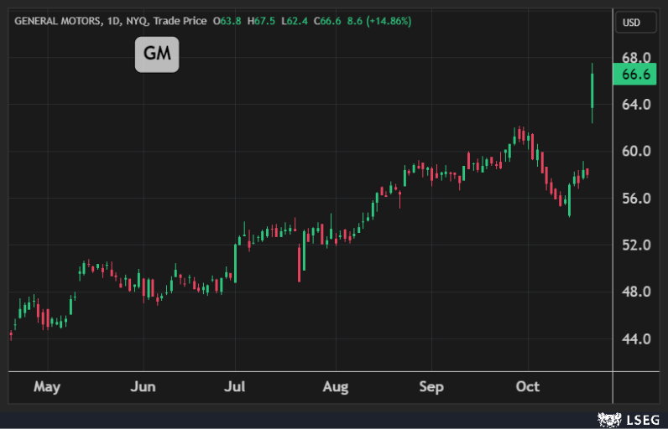Click the latest tall green candlestick
Image resolution: width=668 pixels, height=429 pixels.
592,90
